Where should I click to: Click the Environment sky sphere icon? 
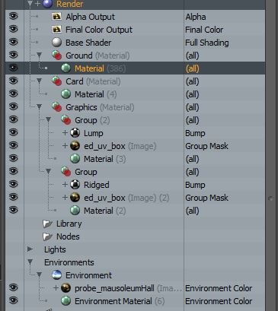56,275
